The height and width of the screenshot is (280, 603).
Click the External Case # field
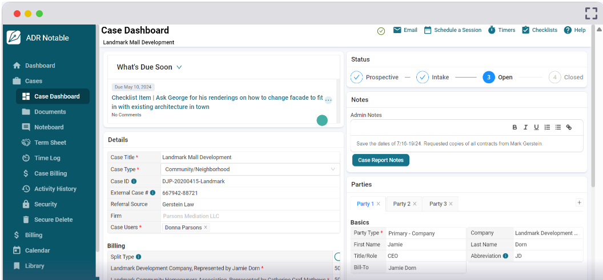coord(249,193)
